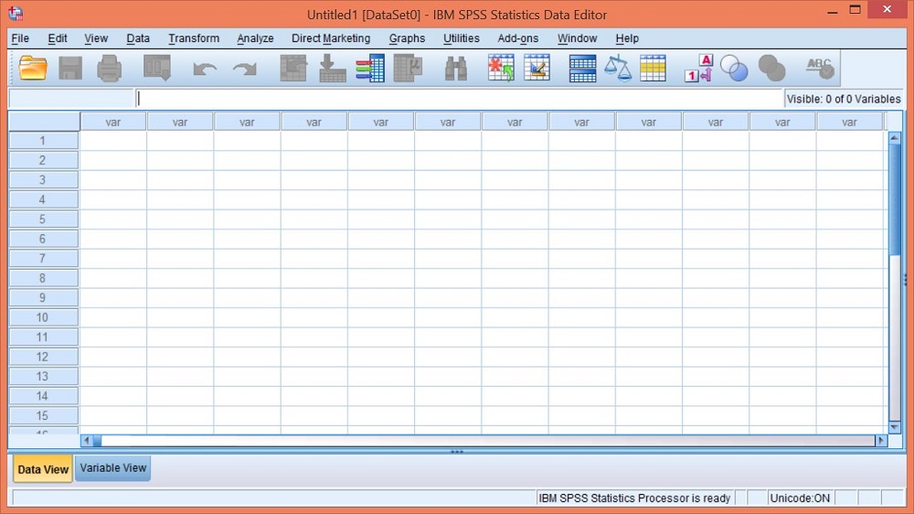Open the View menu
This screenshot has height=514, width=914.
pos(96,38)
